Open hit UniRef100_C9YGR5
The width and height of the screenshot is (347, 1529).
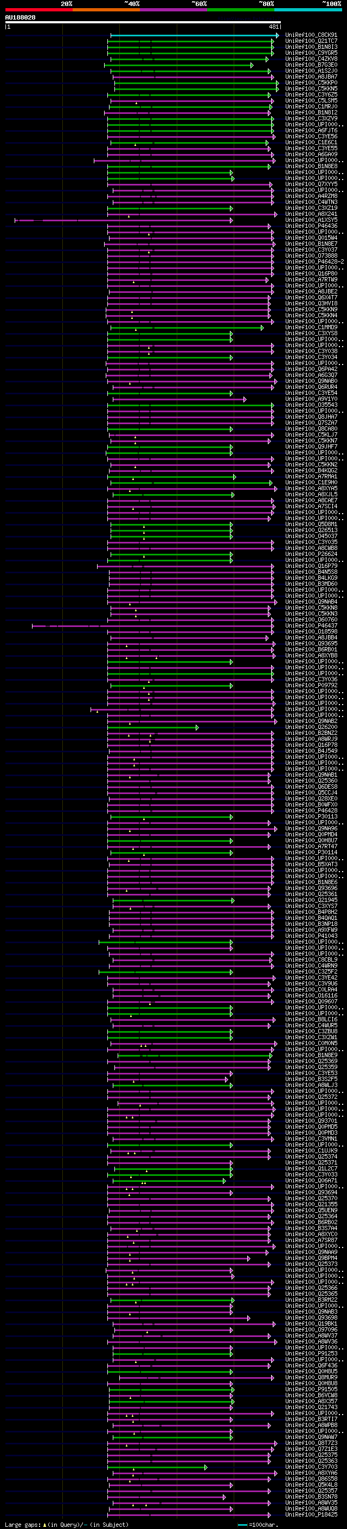click(311, 53)
